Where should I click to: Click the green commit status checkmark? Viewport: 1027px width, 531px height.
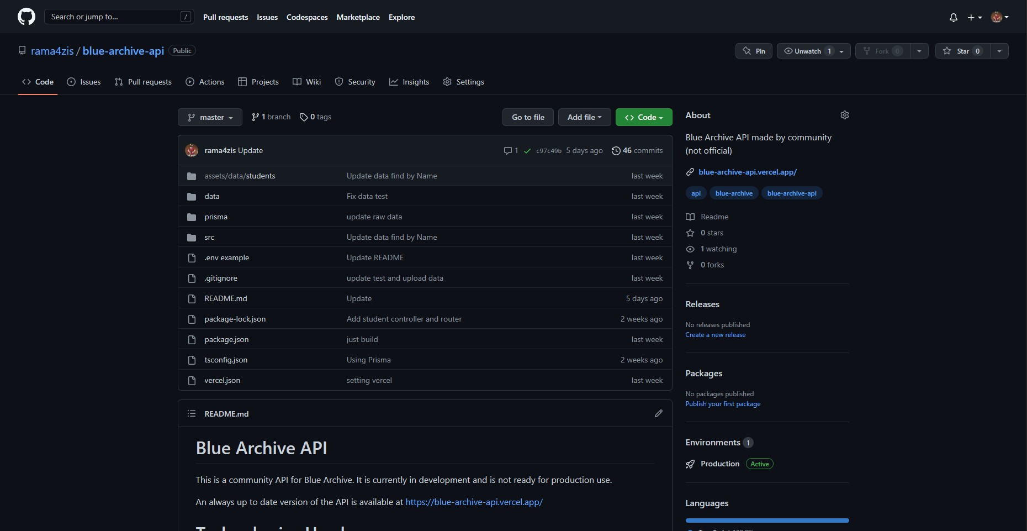[x=527, y=151]
